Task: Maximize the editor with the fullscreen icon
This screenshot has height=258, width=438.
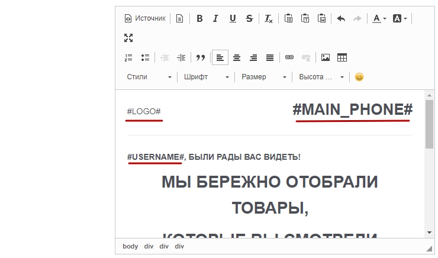Action: point(128,38)
